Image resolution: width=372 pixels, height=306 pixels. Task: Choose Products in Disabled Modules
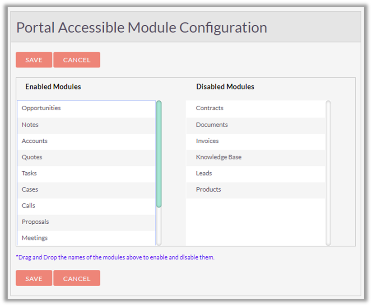coord(209,189)
